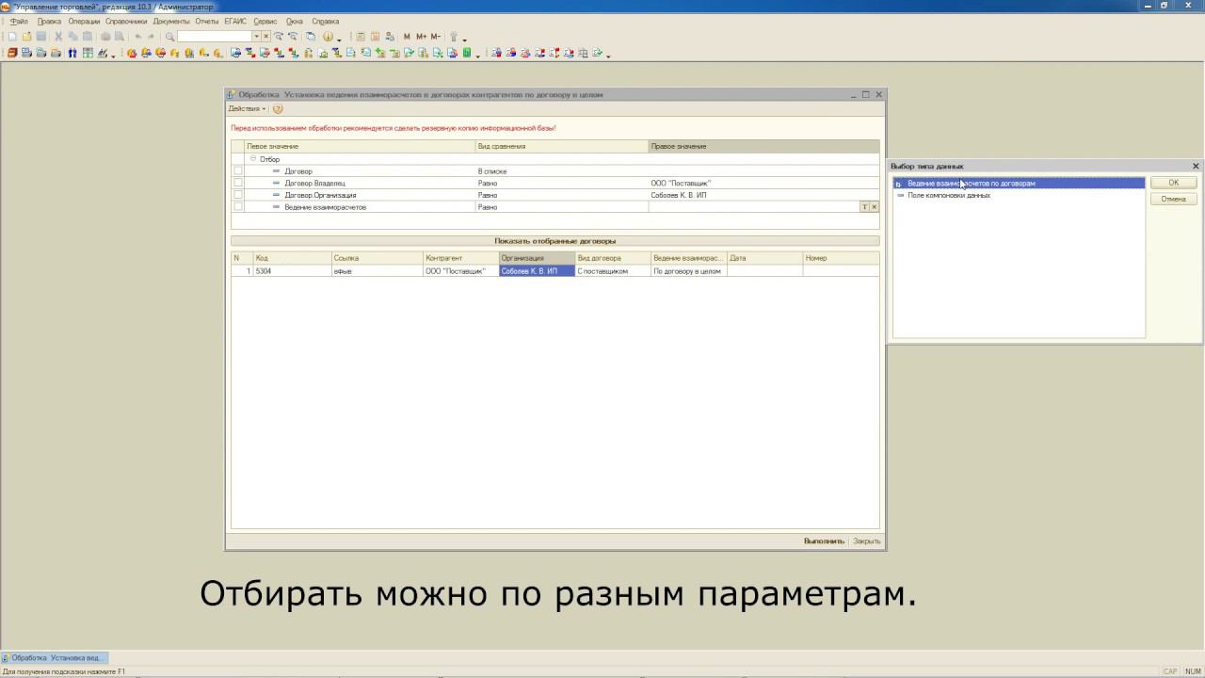
Task: Click the first icon of second toolbar row
Action: point(12,54)
